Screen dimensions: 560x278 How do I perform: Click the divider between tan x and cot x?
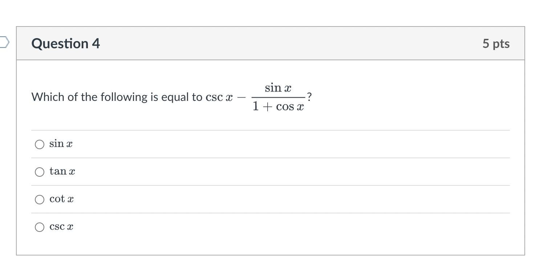click(x=270, y=185)
